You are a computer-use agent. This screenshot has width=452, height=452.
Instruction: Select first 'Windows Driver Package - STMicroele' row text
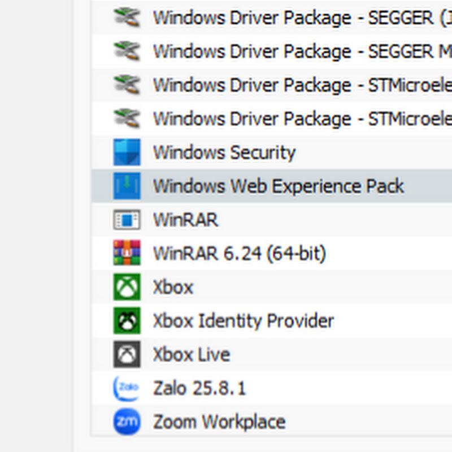[x=302, y=85]
